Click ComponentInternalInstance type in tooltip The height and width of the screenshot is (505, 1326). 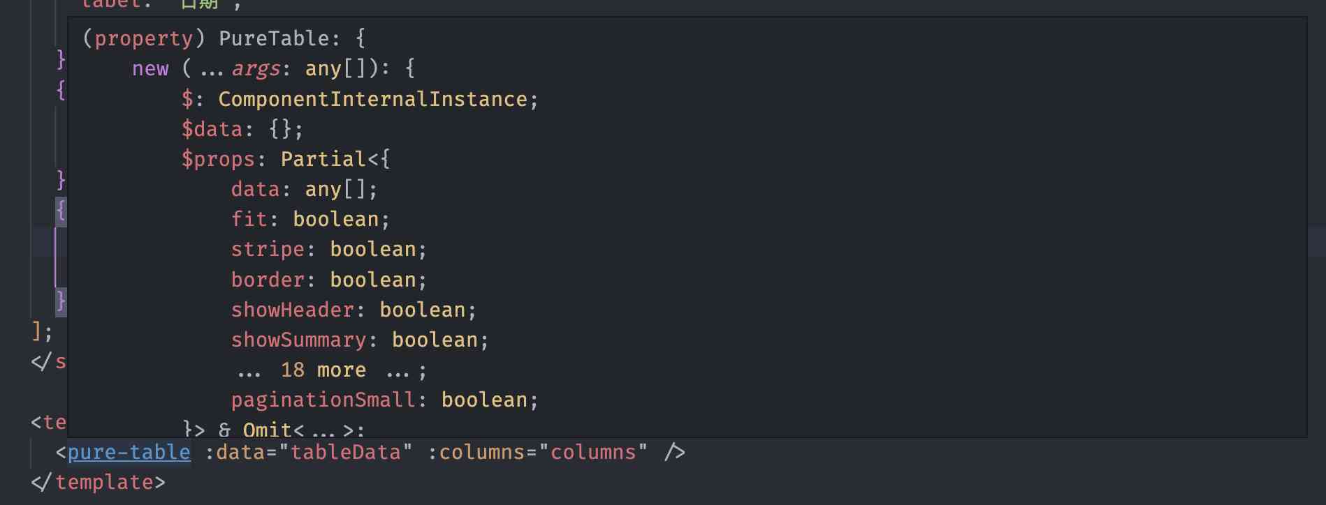pos(372,99)
